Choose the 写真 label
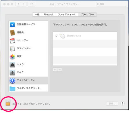Viewport: 129px width, 113px height. click(x=19, y=56)
